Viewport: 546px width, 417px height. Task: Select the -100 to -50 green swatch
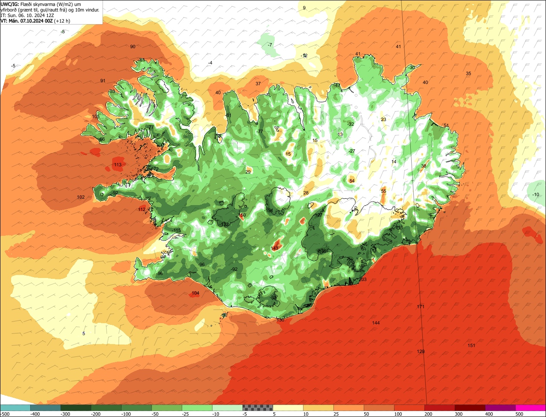point(136,407)
